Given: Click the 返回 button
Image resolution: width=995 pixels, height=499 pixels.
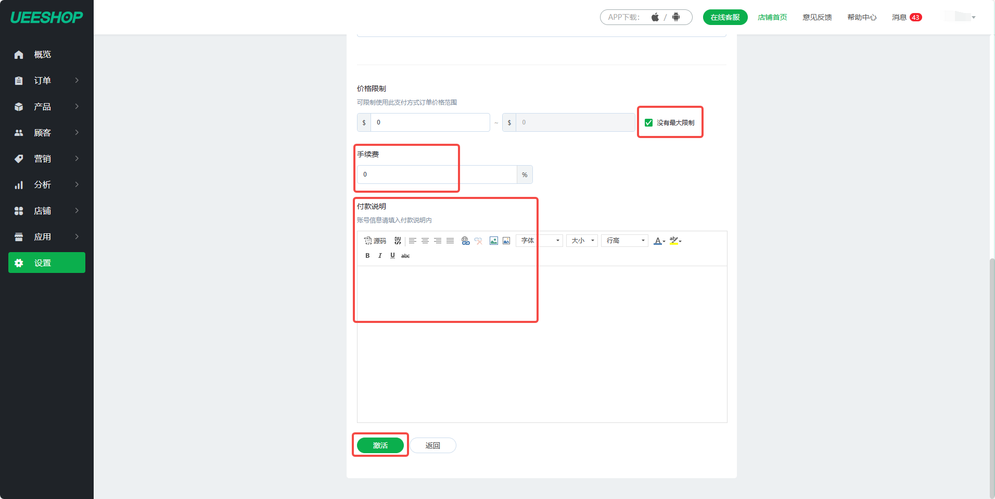Looking at the screenshot, I should coord(433,445).
